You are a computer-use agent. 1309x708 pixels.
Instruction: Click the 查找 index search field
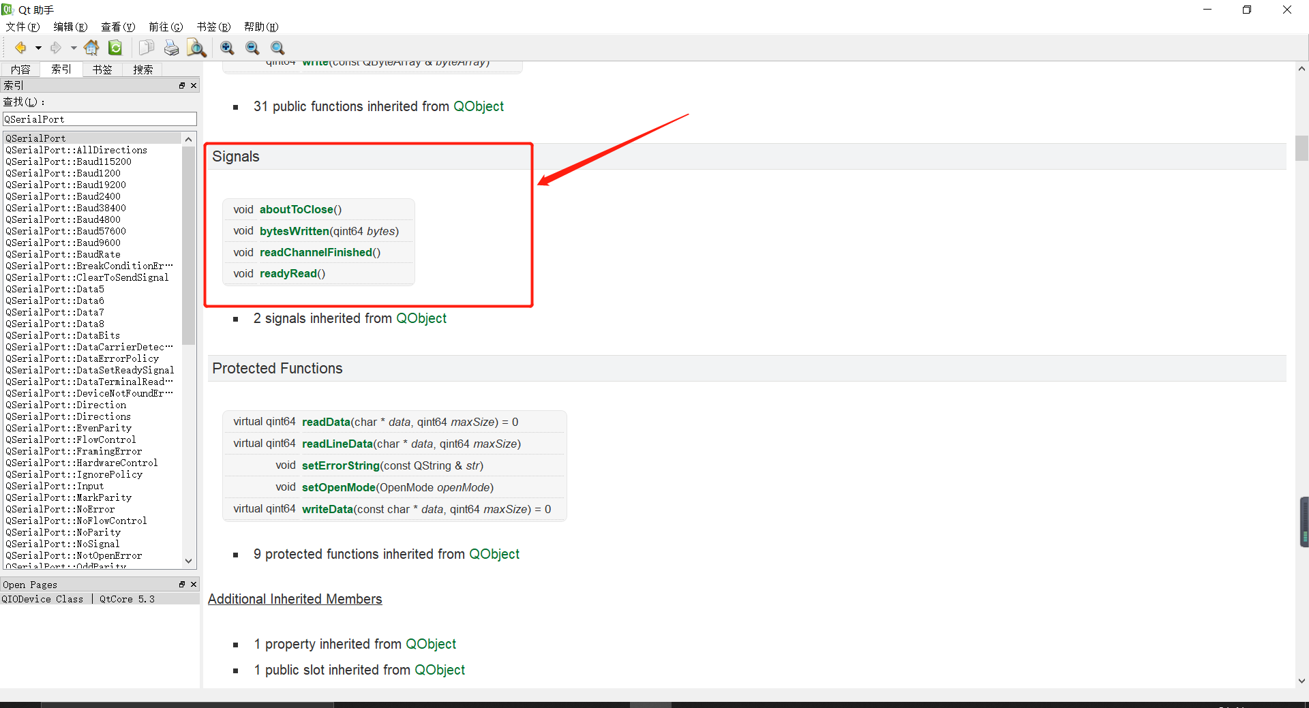click(x=100, y=119)
